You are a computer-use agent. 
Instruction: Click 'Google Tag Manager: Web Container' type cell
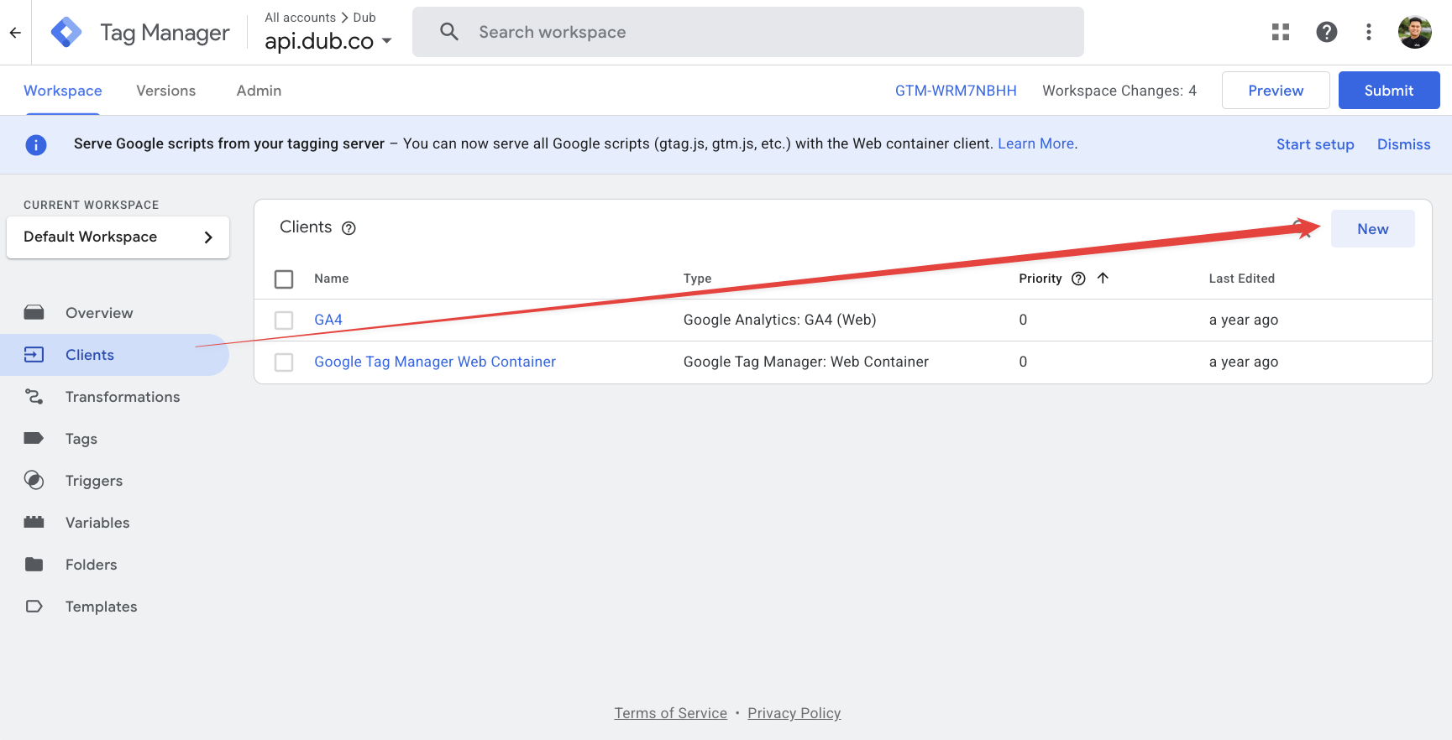click(805, 362)
